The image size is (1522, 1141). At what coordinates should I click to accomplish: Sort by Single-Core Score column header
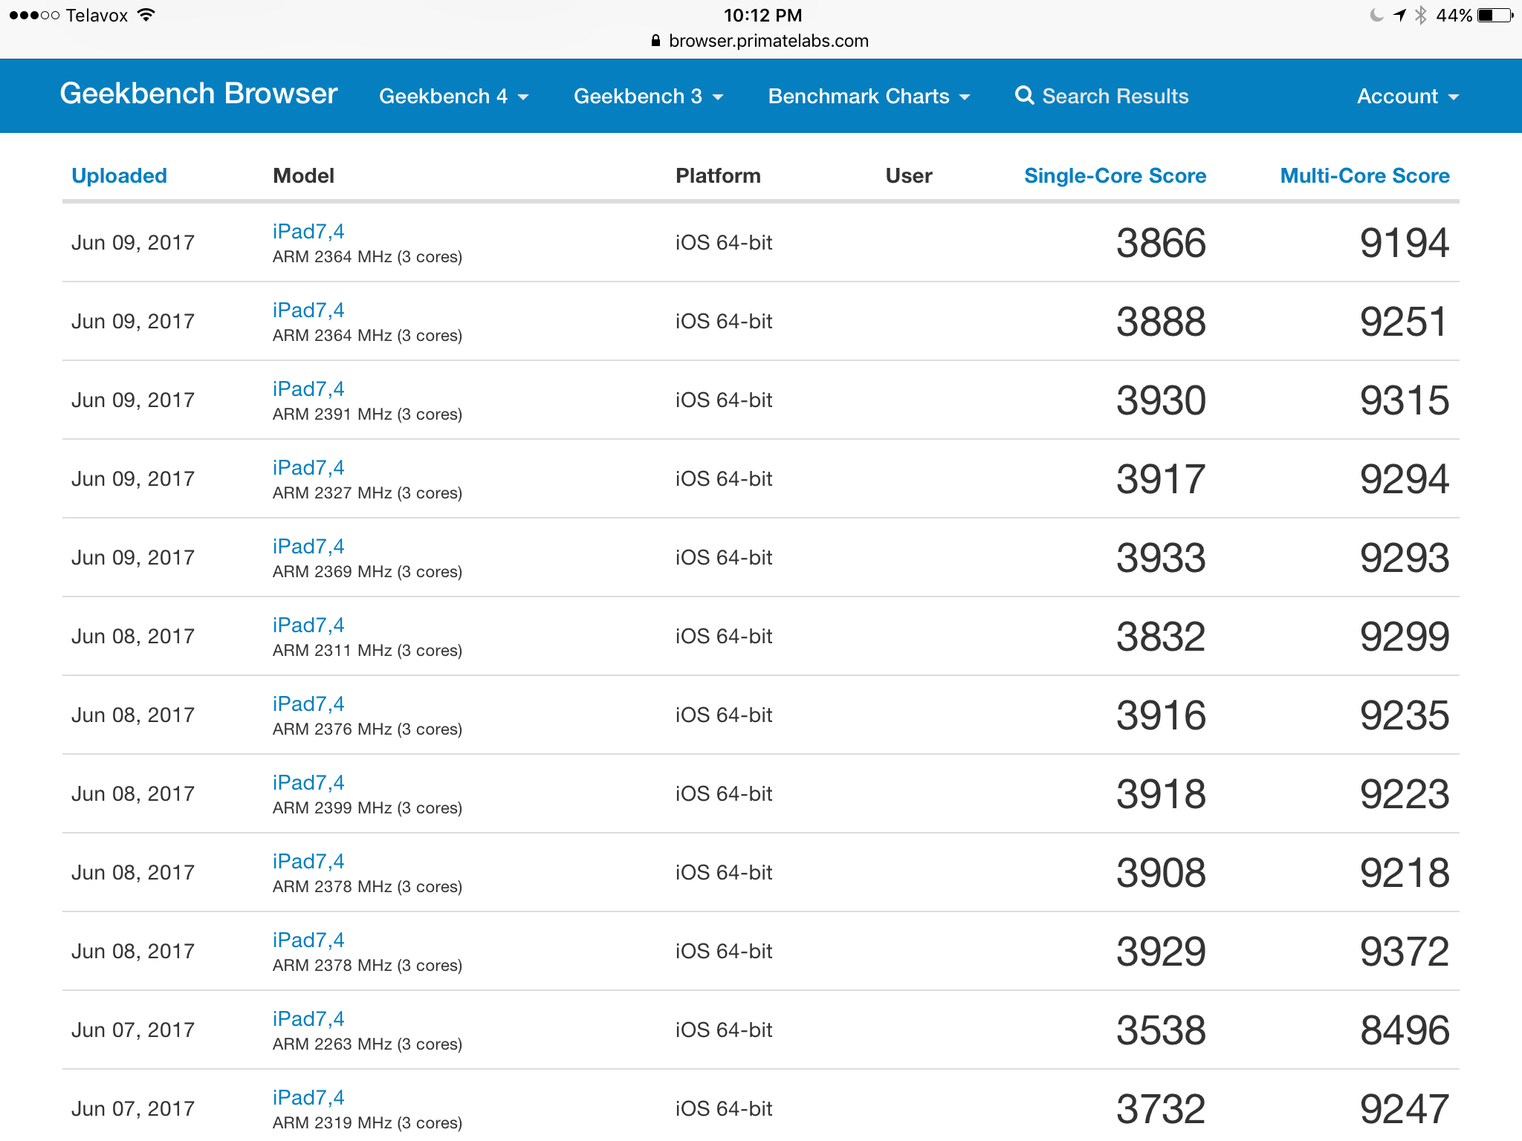point(1115,176)
